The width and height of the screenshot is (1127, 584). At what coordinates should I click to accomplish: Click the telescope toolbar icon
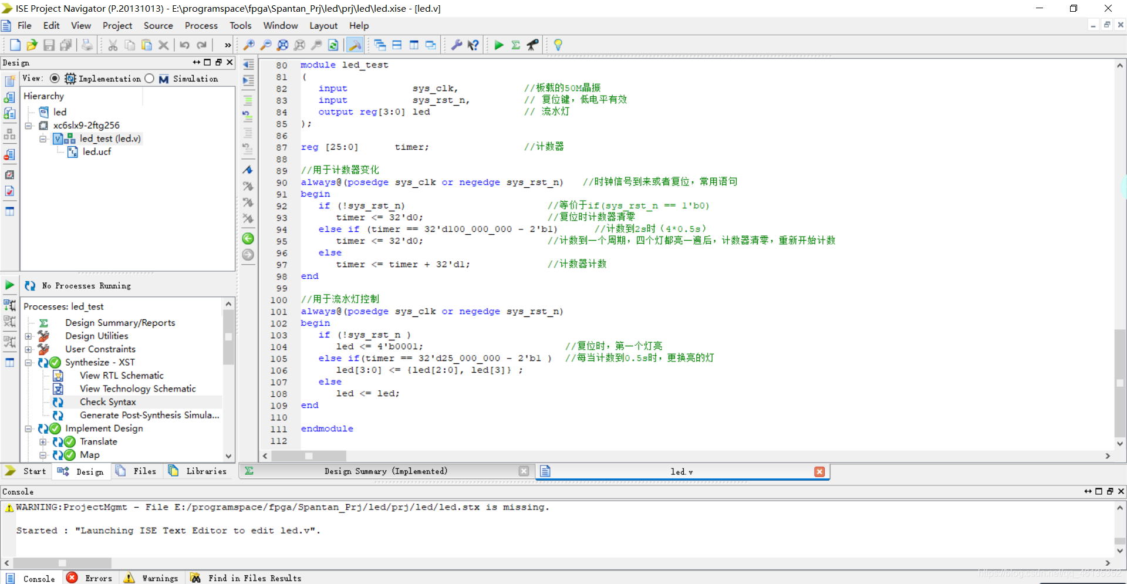533,45
